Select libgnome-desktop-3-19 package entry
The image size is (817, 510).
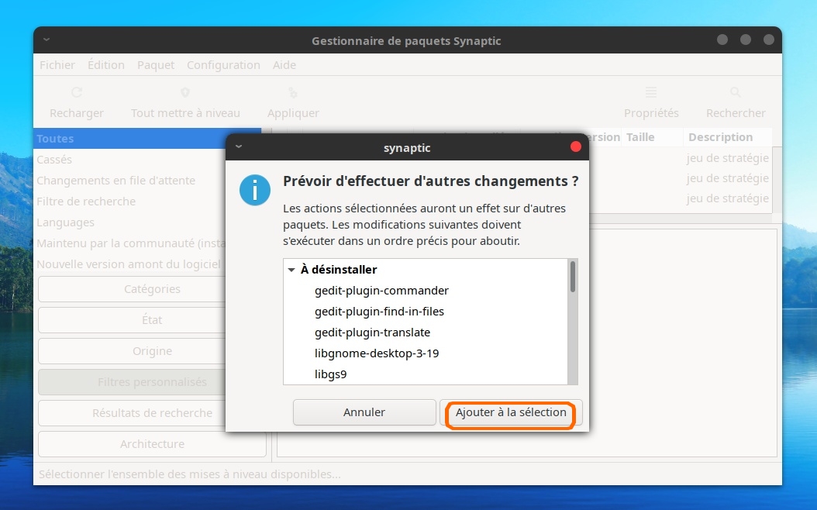(x=377, y=353)
